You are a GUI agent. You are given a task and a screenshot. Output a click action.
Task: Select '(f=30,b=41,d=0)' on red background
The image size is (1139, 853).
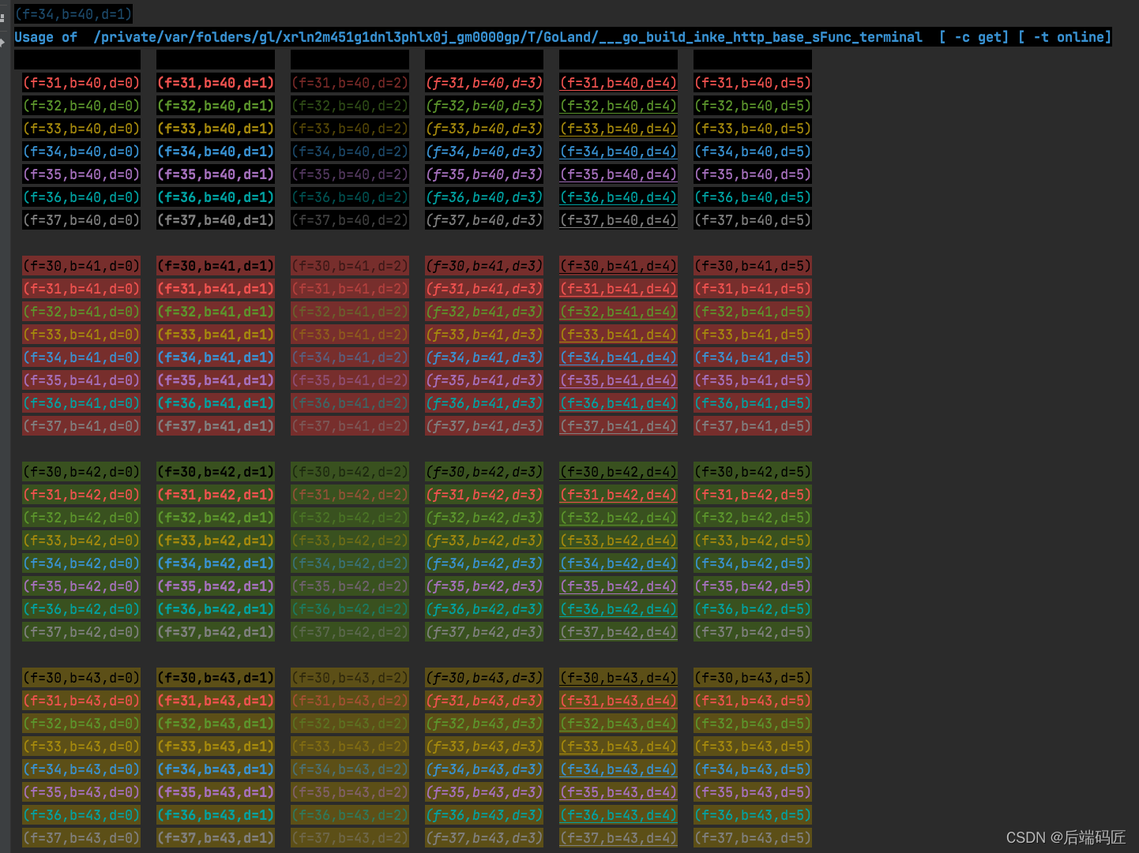pos(81,266)
